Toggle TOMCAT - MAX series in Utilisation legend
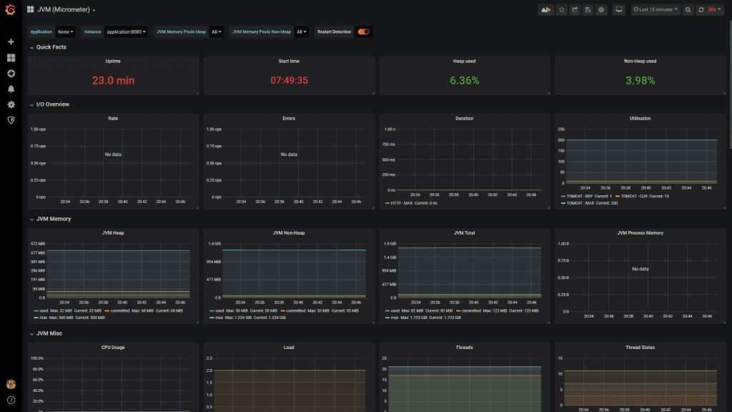Screen dimensions: 732x412 tap(581, 203)
